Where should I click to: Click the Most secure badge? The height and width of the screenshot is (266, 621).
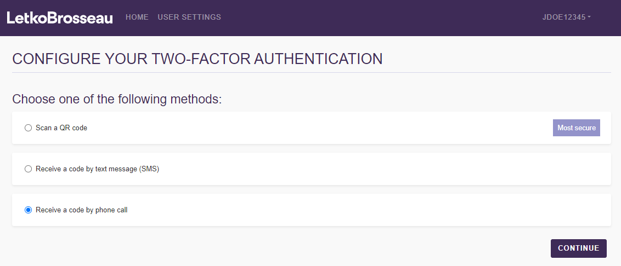[576, 128]
